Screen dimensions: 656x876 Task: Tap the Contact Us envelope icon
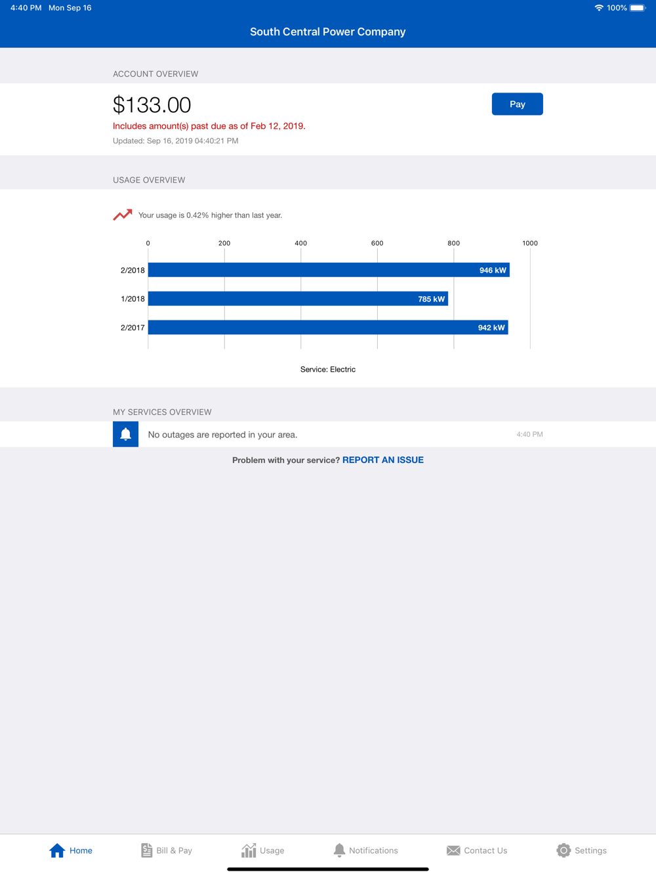[x=453, y=850]
